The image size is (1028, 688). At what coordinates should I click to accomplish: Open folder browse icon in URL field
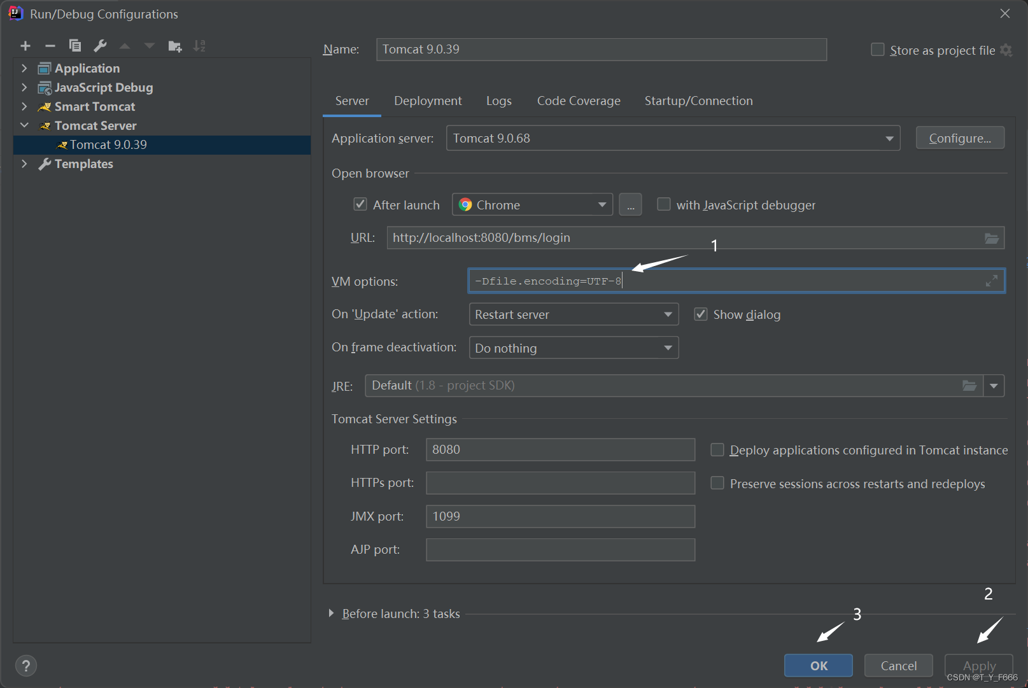(992, 238)
